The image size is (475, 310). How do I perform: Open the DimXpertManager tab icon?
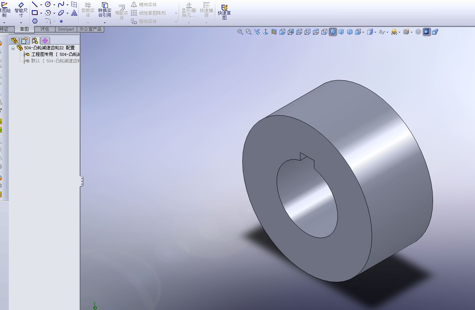pyautogui.click(x=45, y=41)
